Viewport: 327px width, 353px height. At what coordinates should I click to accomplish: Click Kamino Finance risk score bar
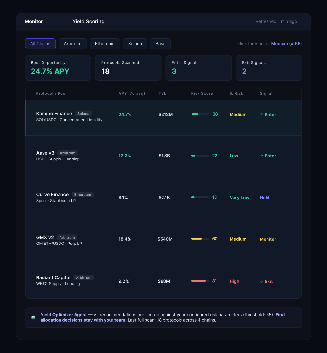click(200, 114)
